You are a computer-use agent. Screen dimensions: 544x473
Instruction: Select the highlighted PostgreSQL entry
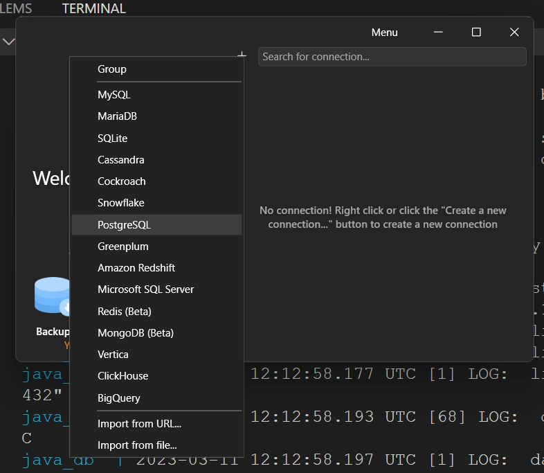click(x=156, y=225)
